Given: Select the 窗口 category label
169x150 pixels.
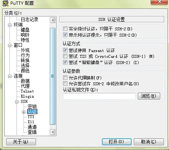Looking at the screenshot, I should [18, 45].
